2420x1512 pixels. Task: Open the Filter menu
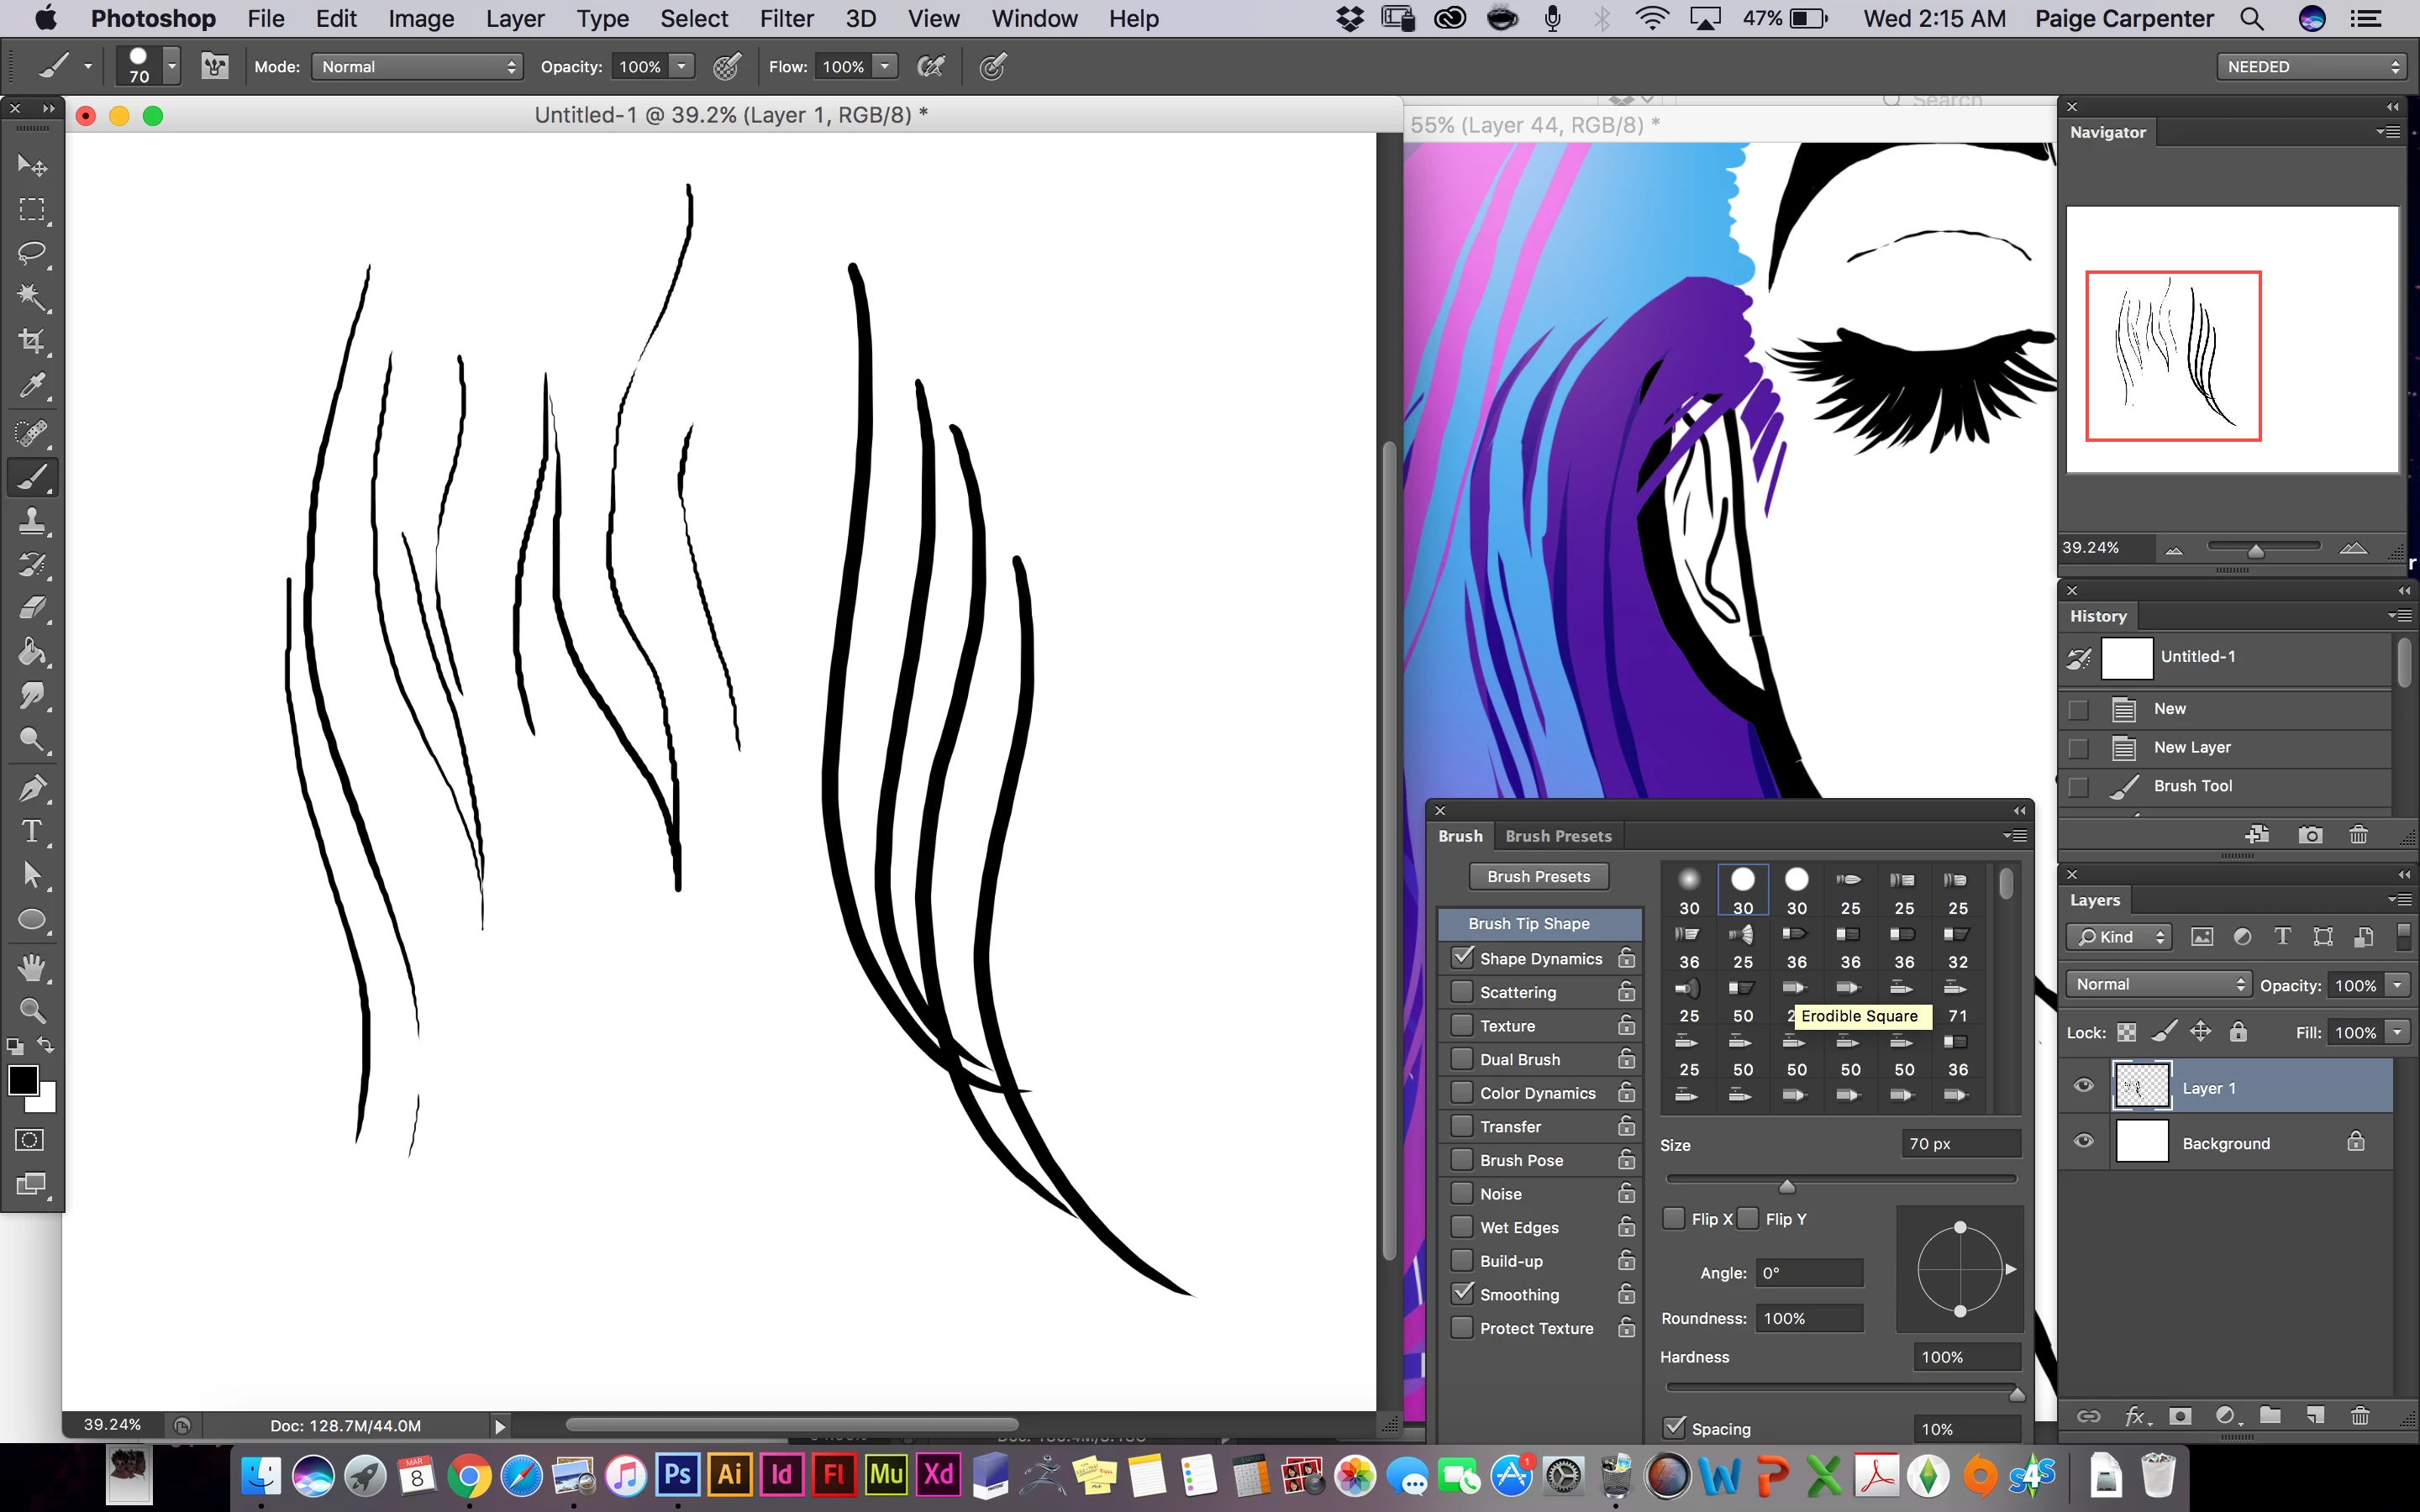(786, 19)
